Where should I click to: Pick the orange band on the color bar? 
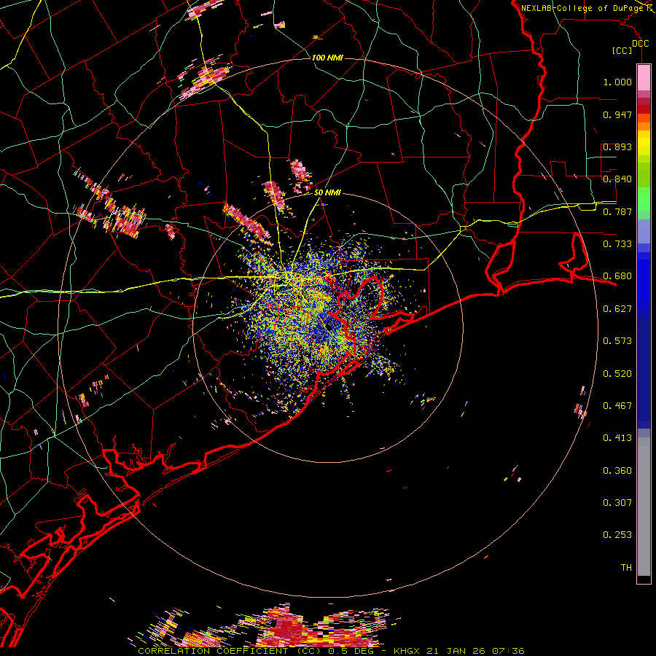[x=644, y=122]
